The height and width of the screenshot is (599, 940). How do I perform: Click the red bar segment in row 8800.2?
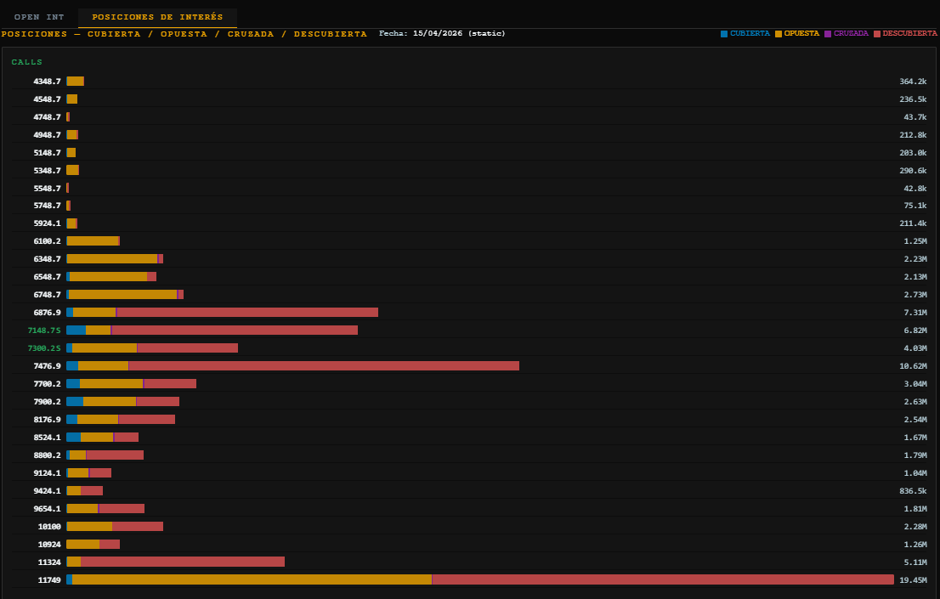tap(115, 455)
